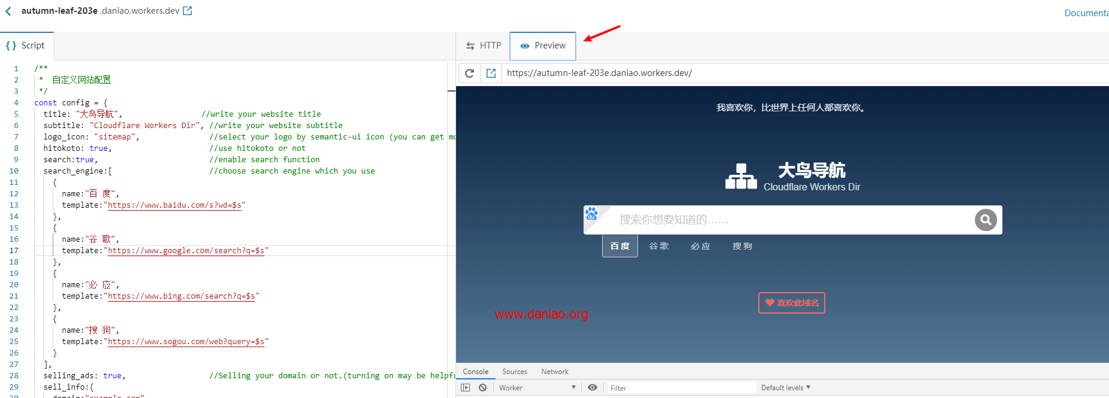Open the Worker context dropdown
This screenshot has width=1109, height=398.
[x=537, y=388]
